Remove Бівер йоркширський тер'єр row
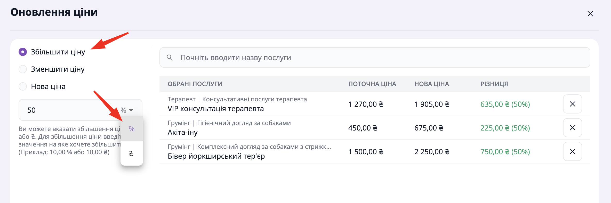This screenshot has height=203, width=611. 572,151
